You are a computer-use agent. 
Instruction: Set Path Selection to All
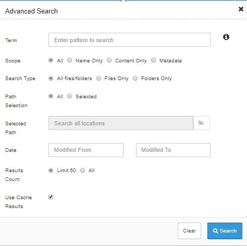click(x=51, y=96)
